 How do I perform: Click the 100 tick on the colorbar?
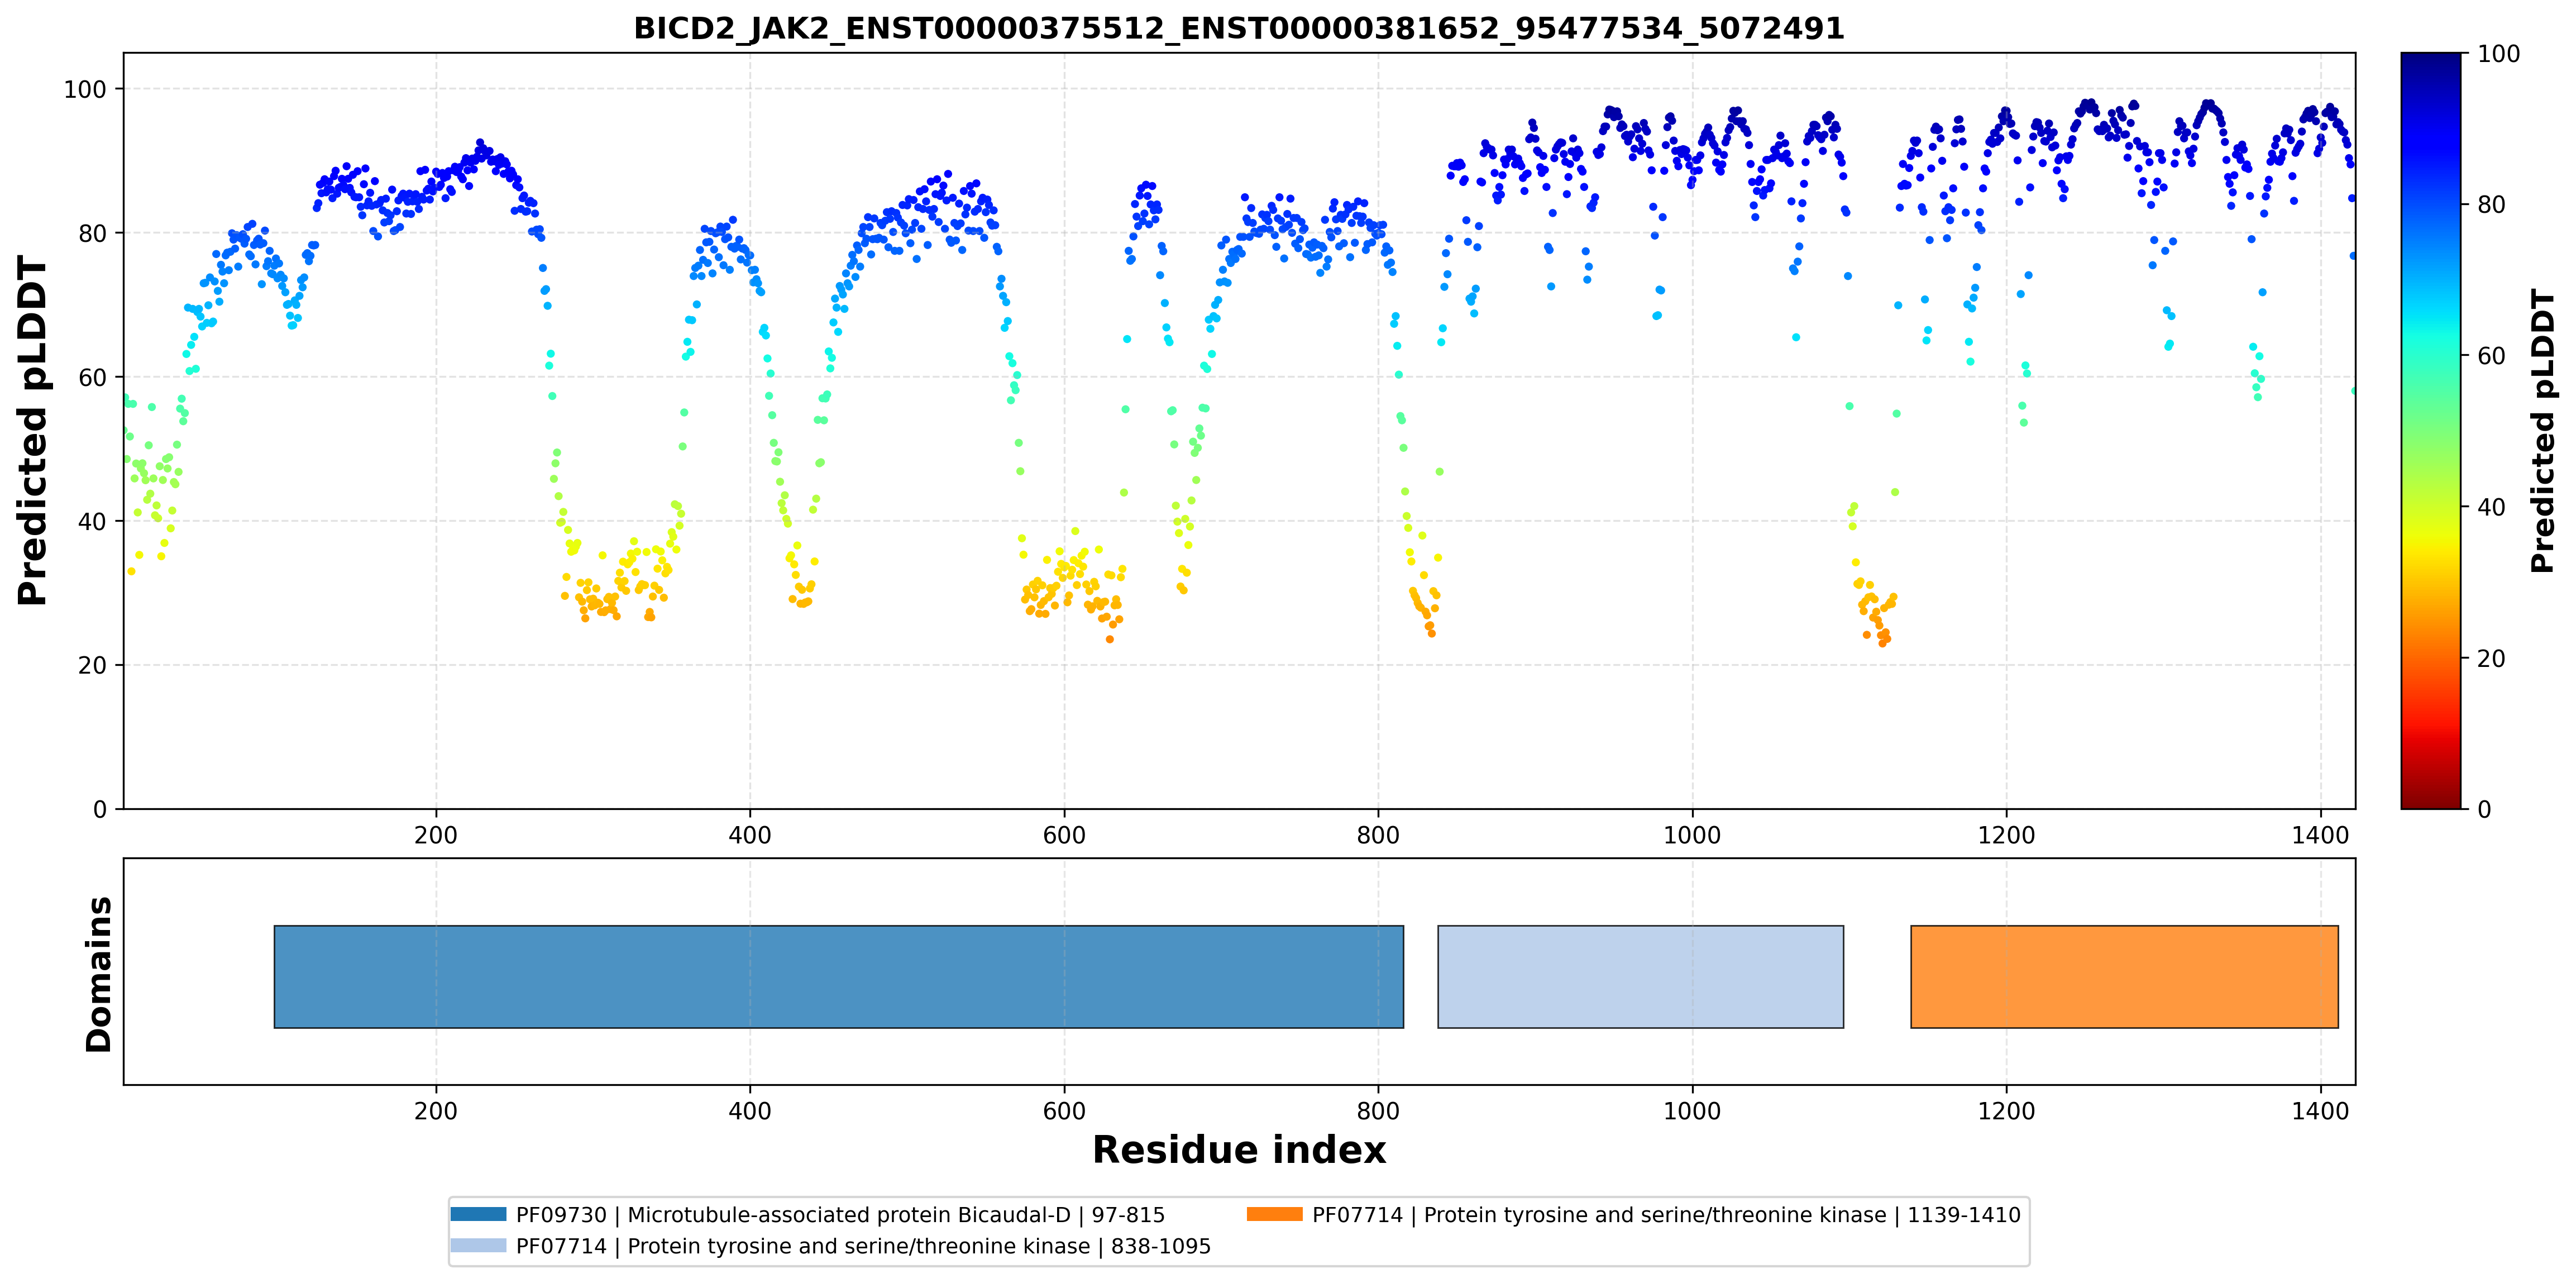point(2498,54)
